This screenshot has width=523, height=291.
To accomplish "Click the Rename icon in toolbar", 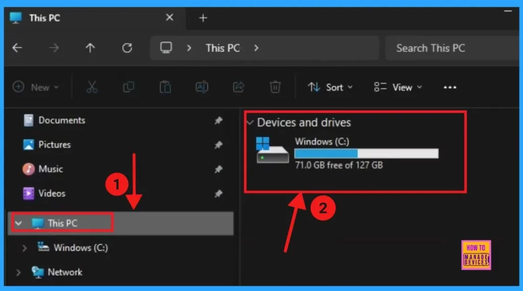I will (x=202, y=87).
